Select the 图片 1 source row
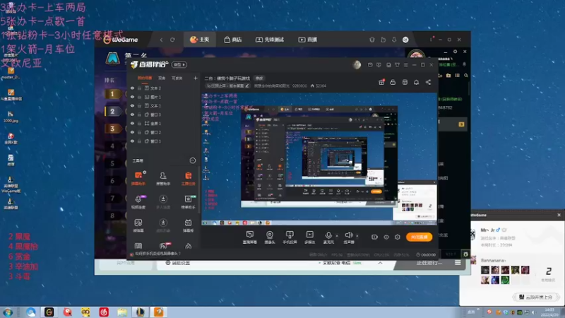Screen dimensions: 565x318 163,97
